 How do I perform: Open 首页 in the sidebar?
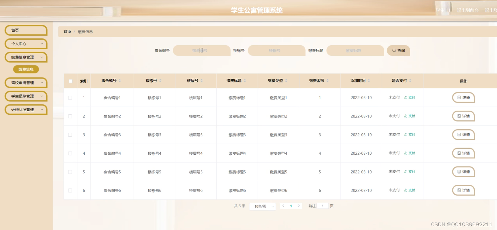click(26, 30)
